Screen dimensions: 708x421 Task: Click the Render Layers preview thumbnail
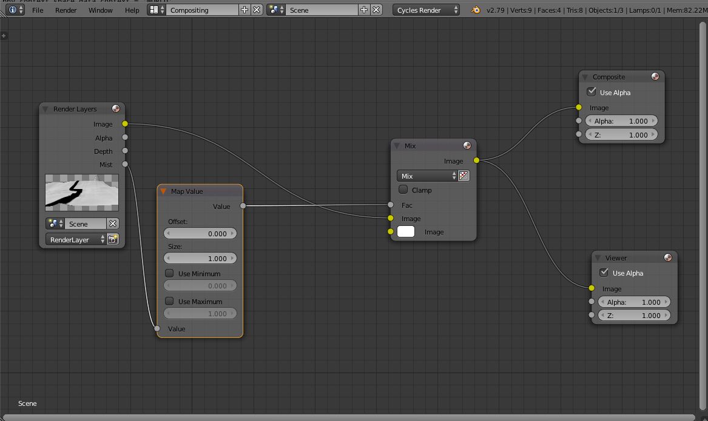coord(82,193)
